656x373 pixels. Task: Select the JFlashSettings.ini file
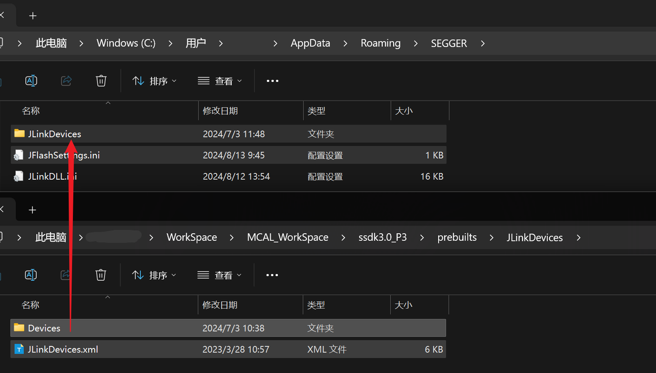pos(64,155)
